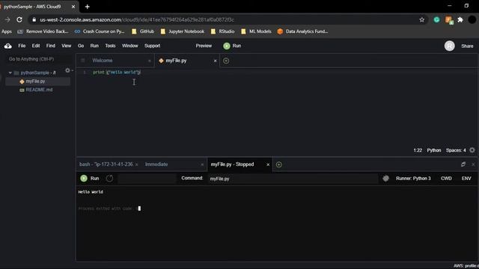The height and width of the screenshot is (269, 479).
Task: Click the Share button
Action: coord(467,46)
